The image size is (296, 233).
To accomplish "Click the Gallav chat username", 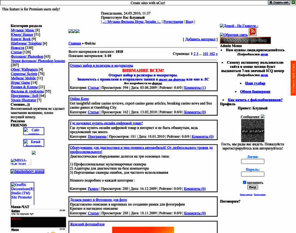I will click(x=16, y=211).
